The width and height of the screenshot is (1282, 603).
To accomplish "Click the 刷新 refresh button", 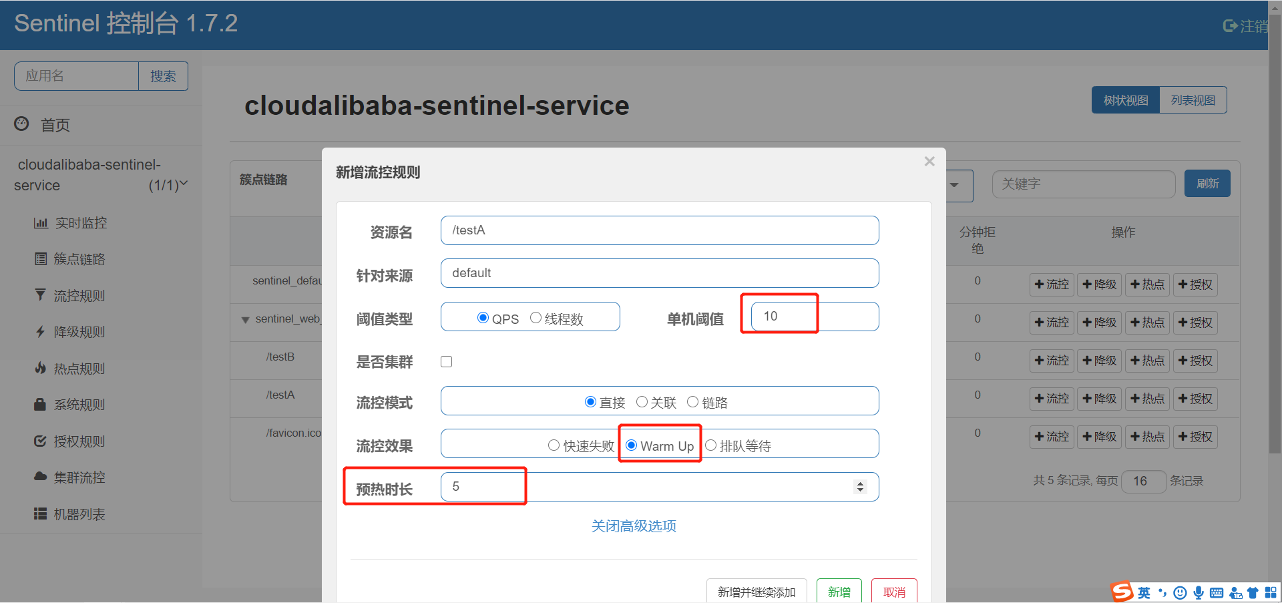I will [x=1207, y=184].
